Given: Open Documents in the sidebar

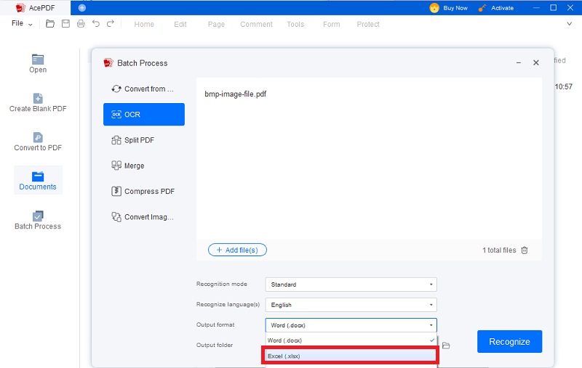Looking at the screenshot, I should click(x=38, y=181).
